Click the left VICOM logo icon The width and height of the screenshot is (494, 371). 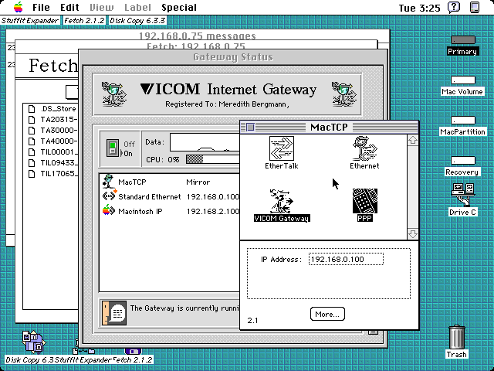113,94
